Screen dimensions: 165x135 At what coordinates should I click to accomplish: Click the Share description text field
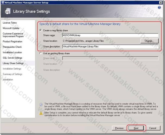click(110, 47)
